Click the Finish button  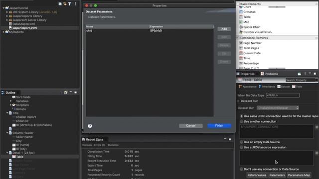click(x=219, y=126)
